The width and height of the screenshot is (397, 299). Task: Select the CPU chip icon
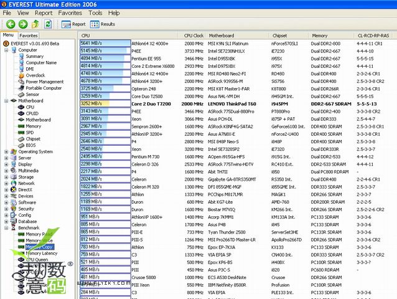point(22,107)
